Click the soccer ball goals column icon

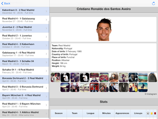(x=148, y=113)
